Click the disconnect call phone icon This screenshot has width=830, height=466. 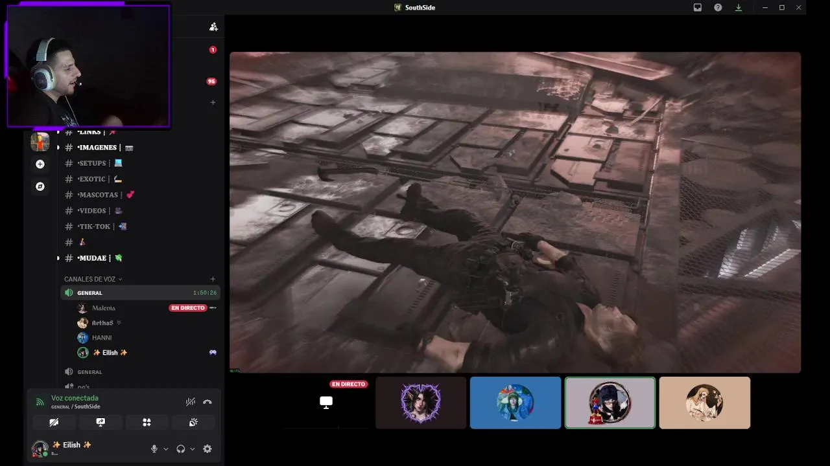click(207, 402)
